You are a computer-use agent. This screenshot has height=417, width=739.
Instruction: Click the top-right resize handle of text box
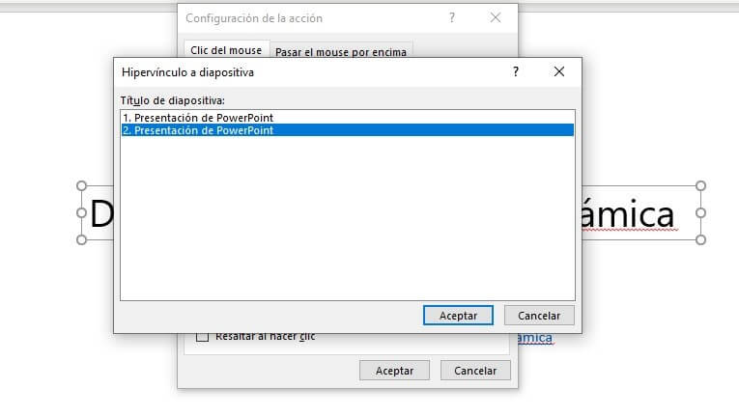[x=700, y=185]
